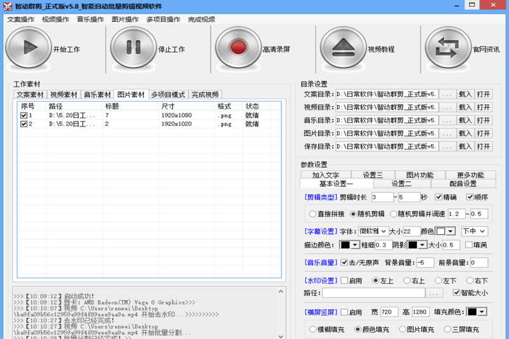Open the 视频操作 menu
The height and width of the screenshot is (339, 509).
56,19
